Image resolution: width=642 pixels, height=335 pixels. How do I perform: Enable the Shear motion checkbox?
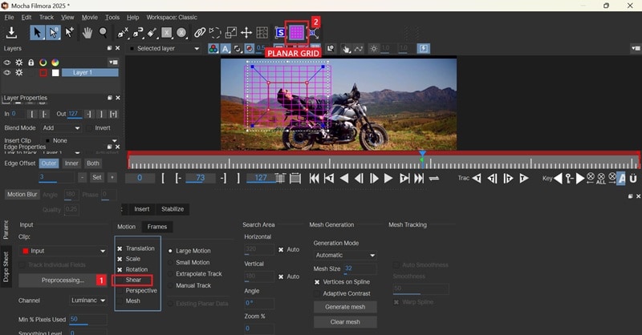(120, 281)
